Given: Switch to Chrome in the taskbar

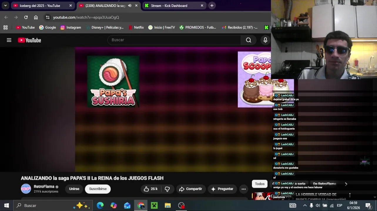Looking at the screenshot, I should (x=141, y=205).
